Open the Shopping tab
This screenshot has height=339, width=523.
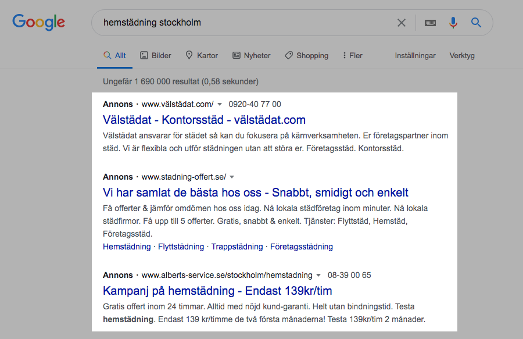[307, 55]
